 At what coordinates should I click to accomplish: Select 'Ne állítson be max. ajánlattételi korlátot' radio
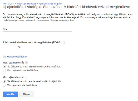coord(4,67)
